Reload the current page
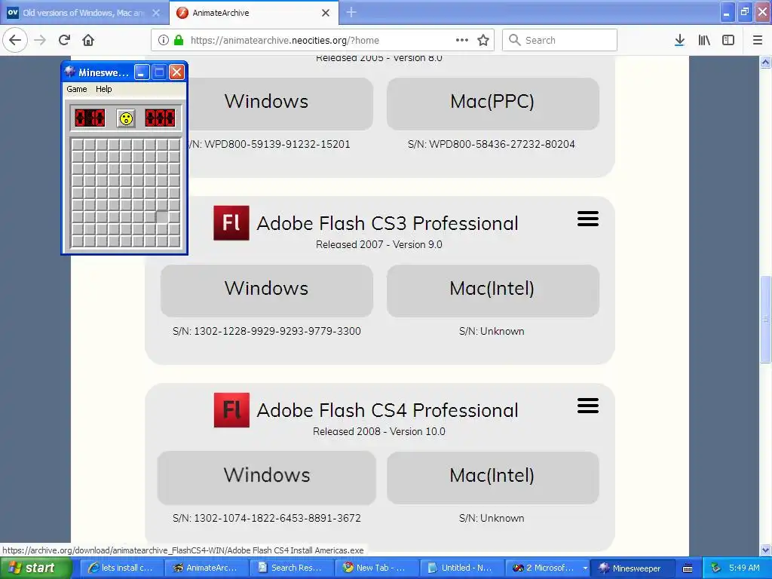This screenshot has width=772, height=579. click(64, 40)
